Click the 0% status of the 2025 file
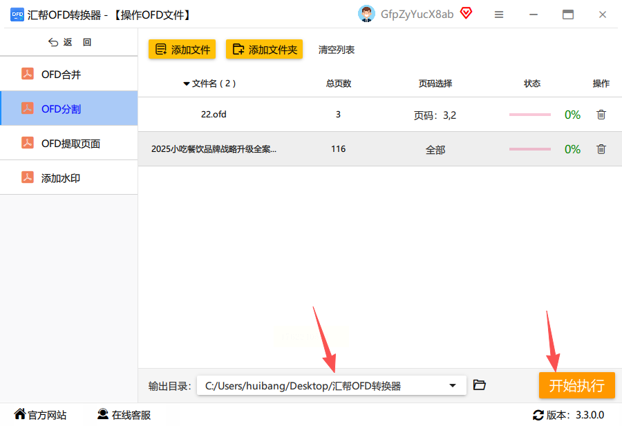The height and width of the screenshot is (426, 622). (x=572, y=149)
